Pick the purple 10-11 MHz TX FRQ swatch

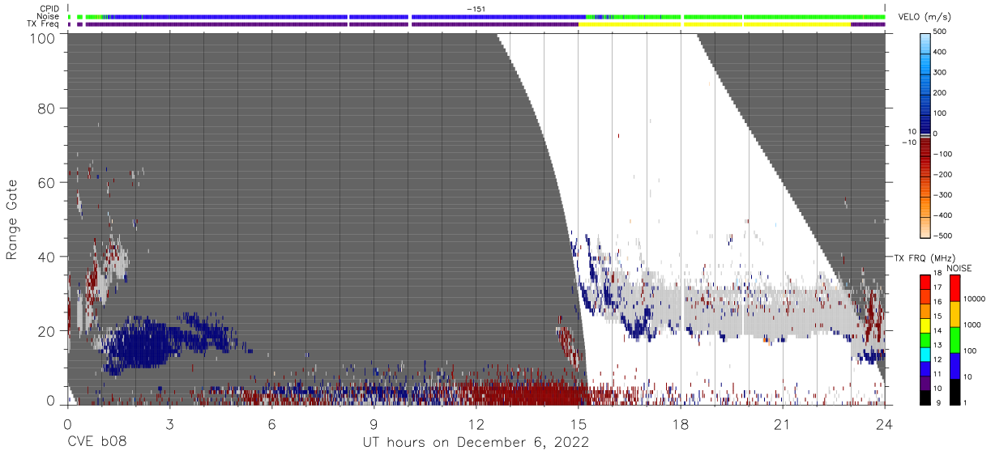coord(925,381)
